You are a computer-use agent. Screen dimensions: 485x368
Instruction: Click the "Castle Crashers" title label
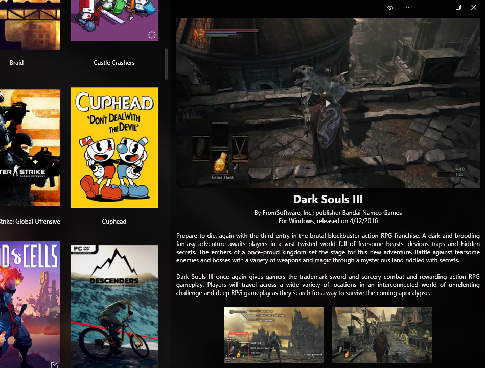coord(114,63)
